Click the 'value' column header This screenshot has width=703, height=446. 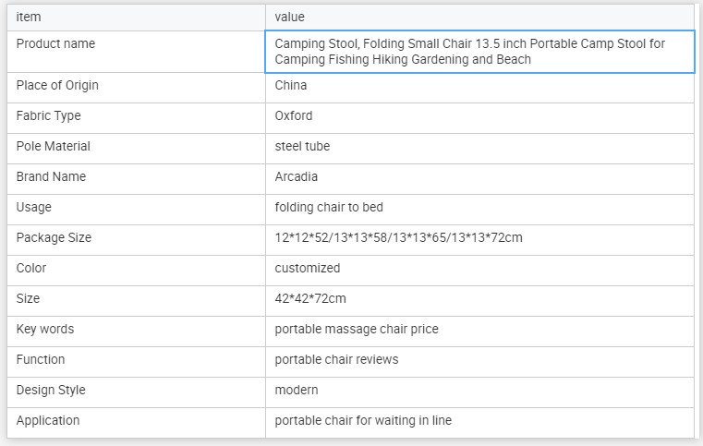click(289, 17)
